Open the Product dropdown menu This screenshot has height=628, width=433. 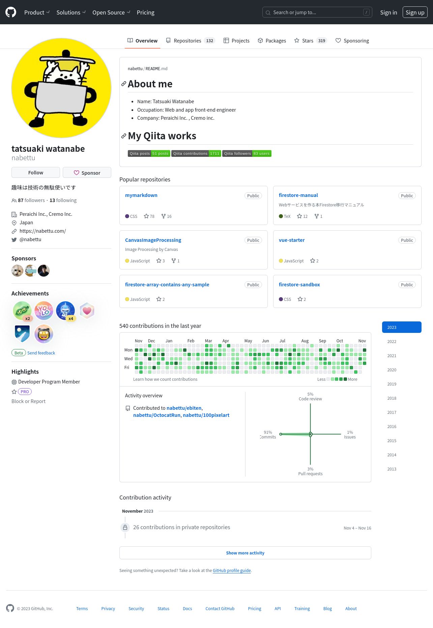(37, 12)
